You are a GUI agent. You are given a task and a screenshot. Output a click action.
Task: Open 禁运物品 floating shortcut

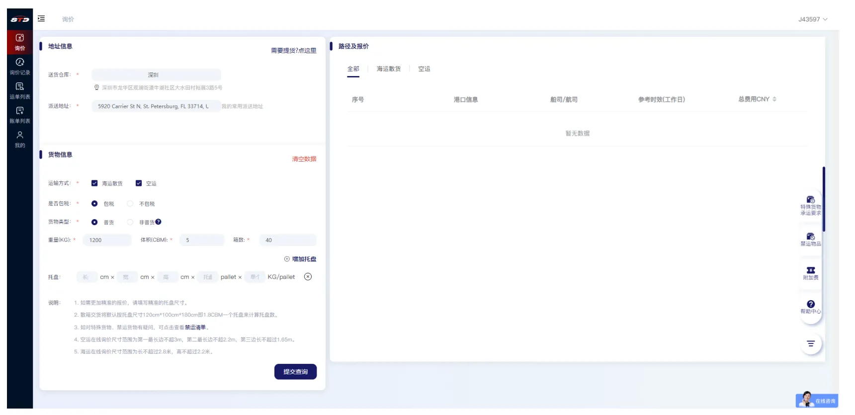tap(810, 239)
